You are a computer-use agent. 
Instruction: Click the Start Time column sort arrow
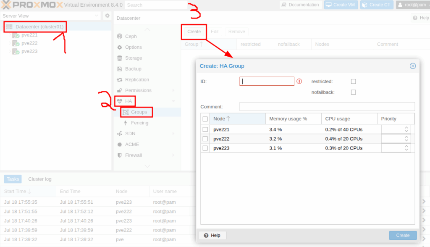pos(29,191)
